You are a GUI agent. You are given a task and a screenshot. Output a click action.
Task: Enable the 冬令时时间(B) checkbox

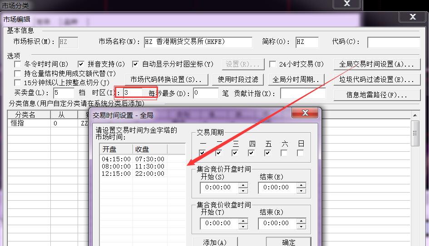(x=18, y=64)
